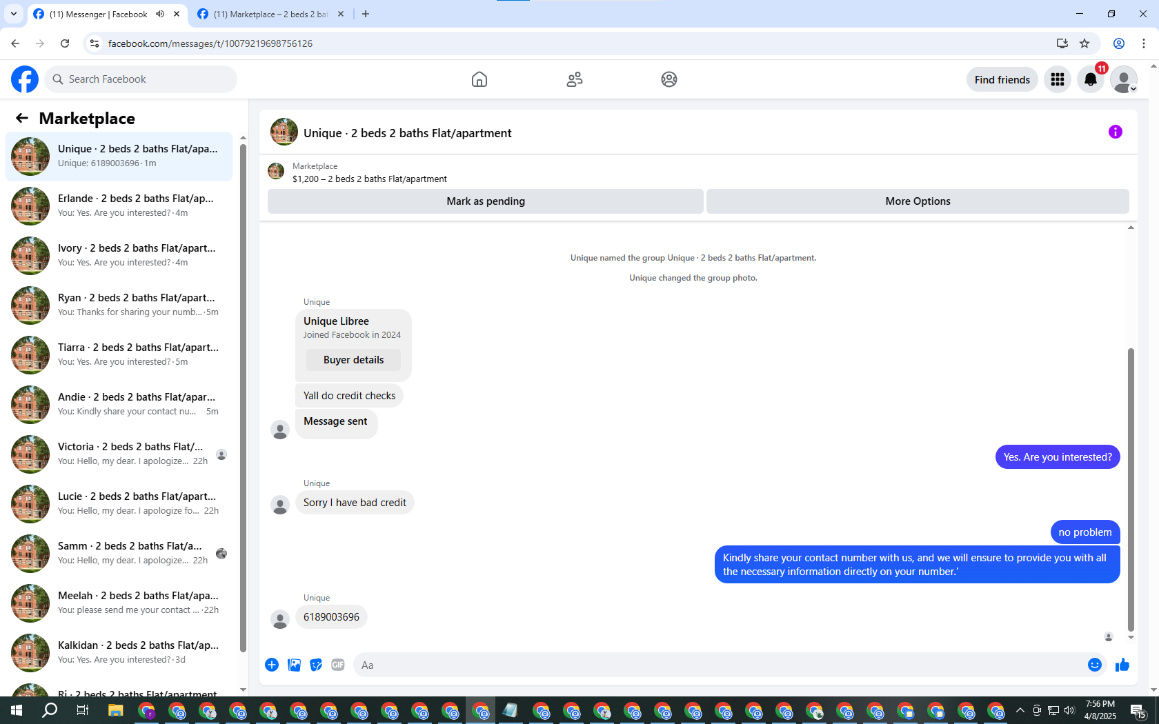
Task: Click the 'Sorry I have bad credit' message
Action: (355, 503)
